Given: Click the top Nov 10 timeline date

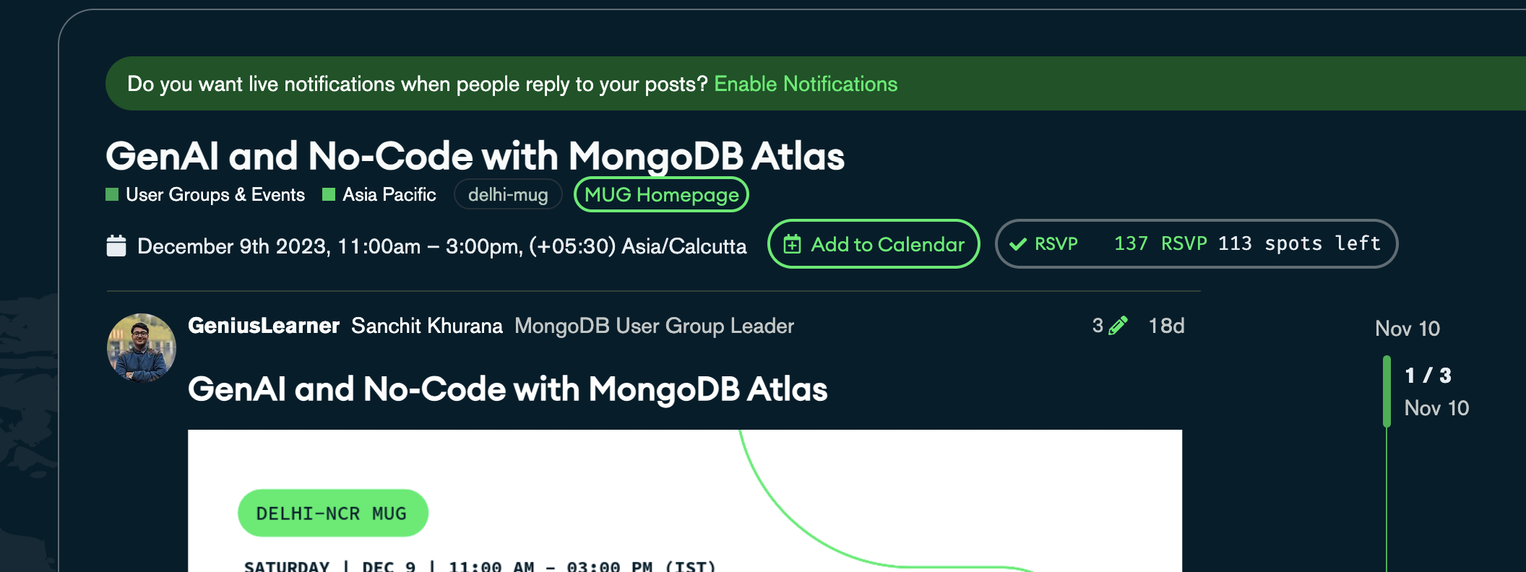Looking at the screenshot, I should (1407, 329).
